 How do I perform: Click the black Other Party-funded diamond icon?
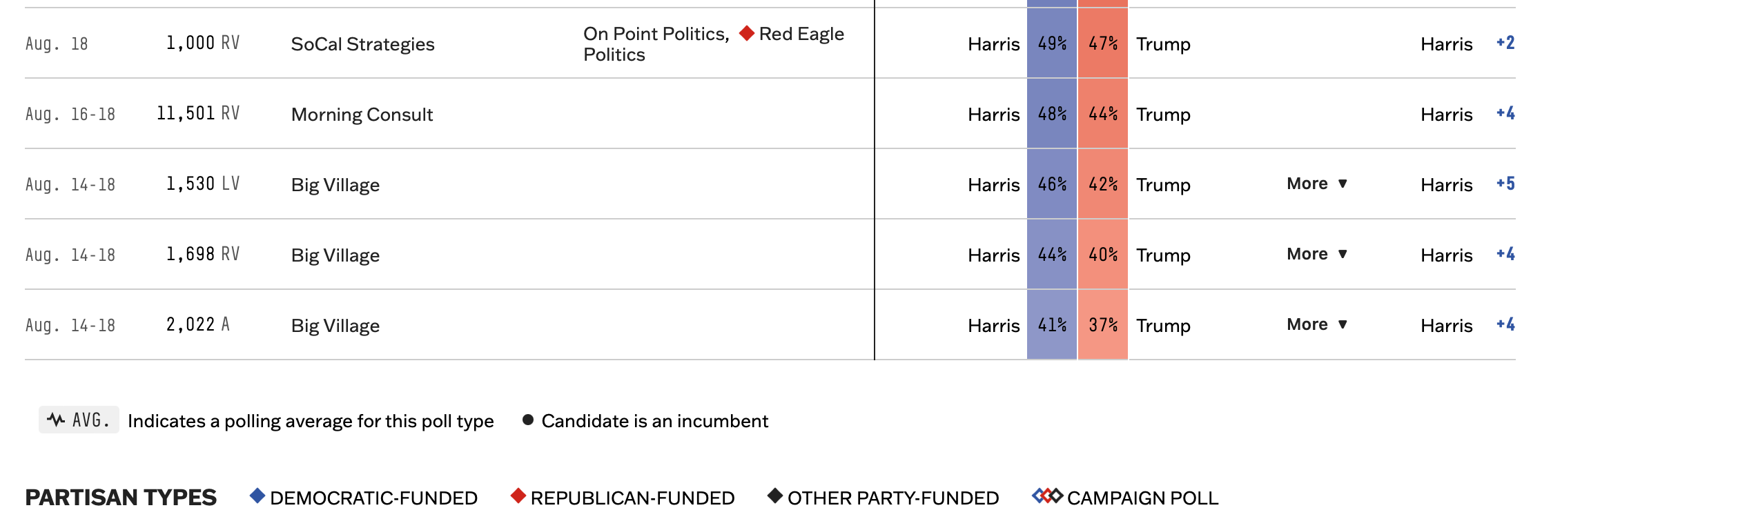(775, 496)
